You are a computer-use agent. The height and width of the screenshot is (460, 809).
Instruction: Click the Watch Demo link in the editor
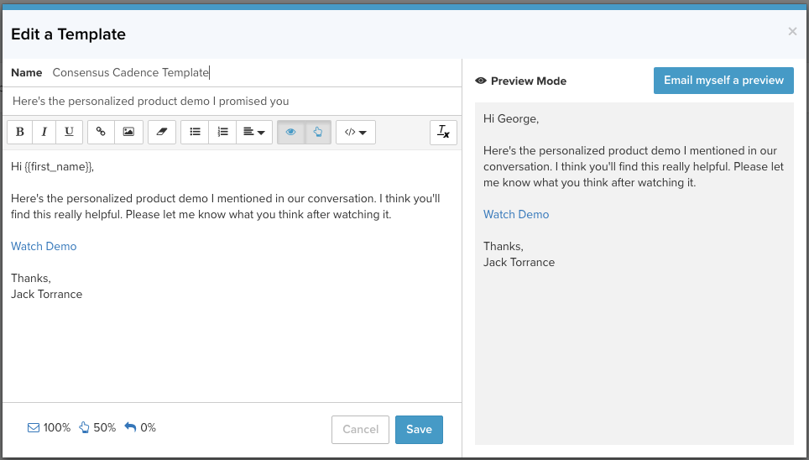44,247
